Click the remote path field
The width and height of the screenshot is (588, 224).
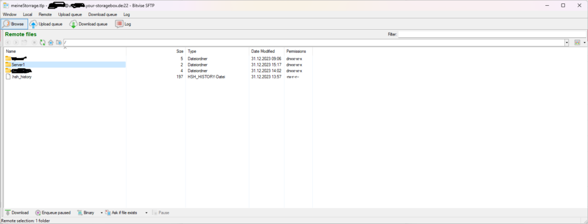pos(314,42)
